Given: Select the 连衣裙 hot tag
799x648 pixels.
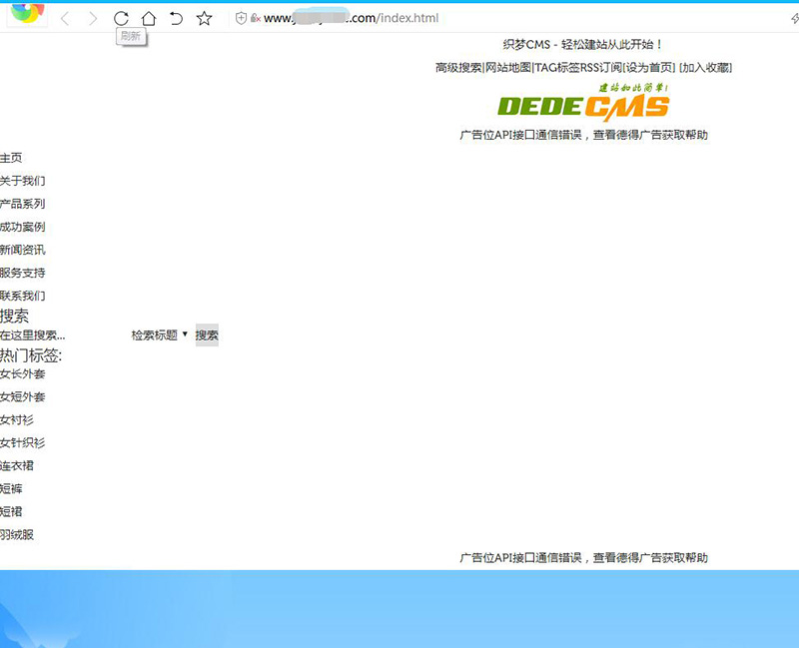Looking at the screenshot, I should [x=16, y=465].
